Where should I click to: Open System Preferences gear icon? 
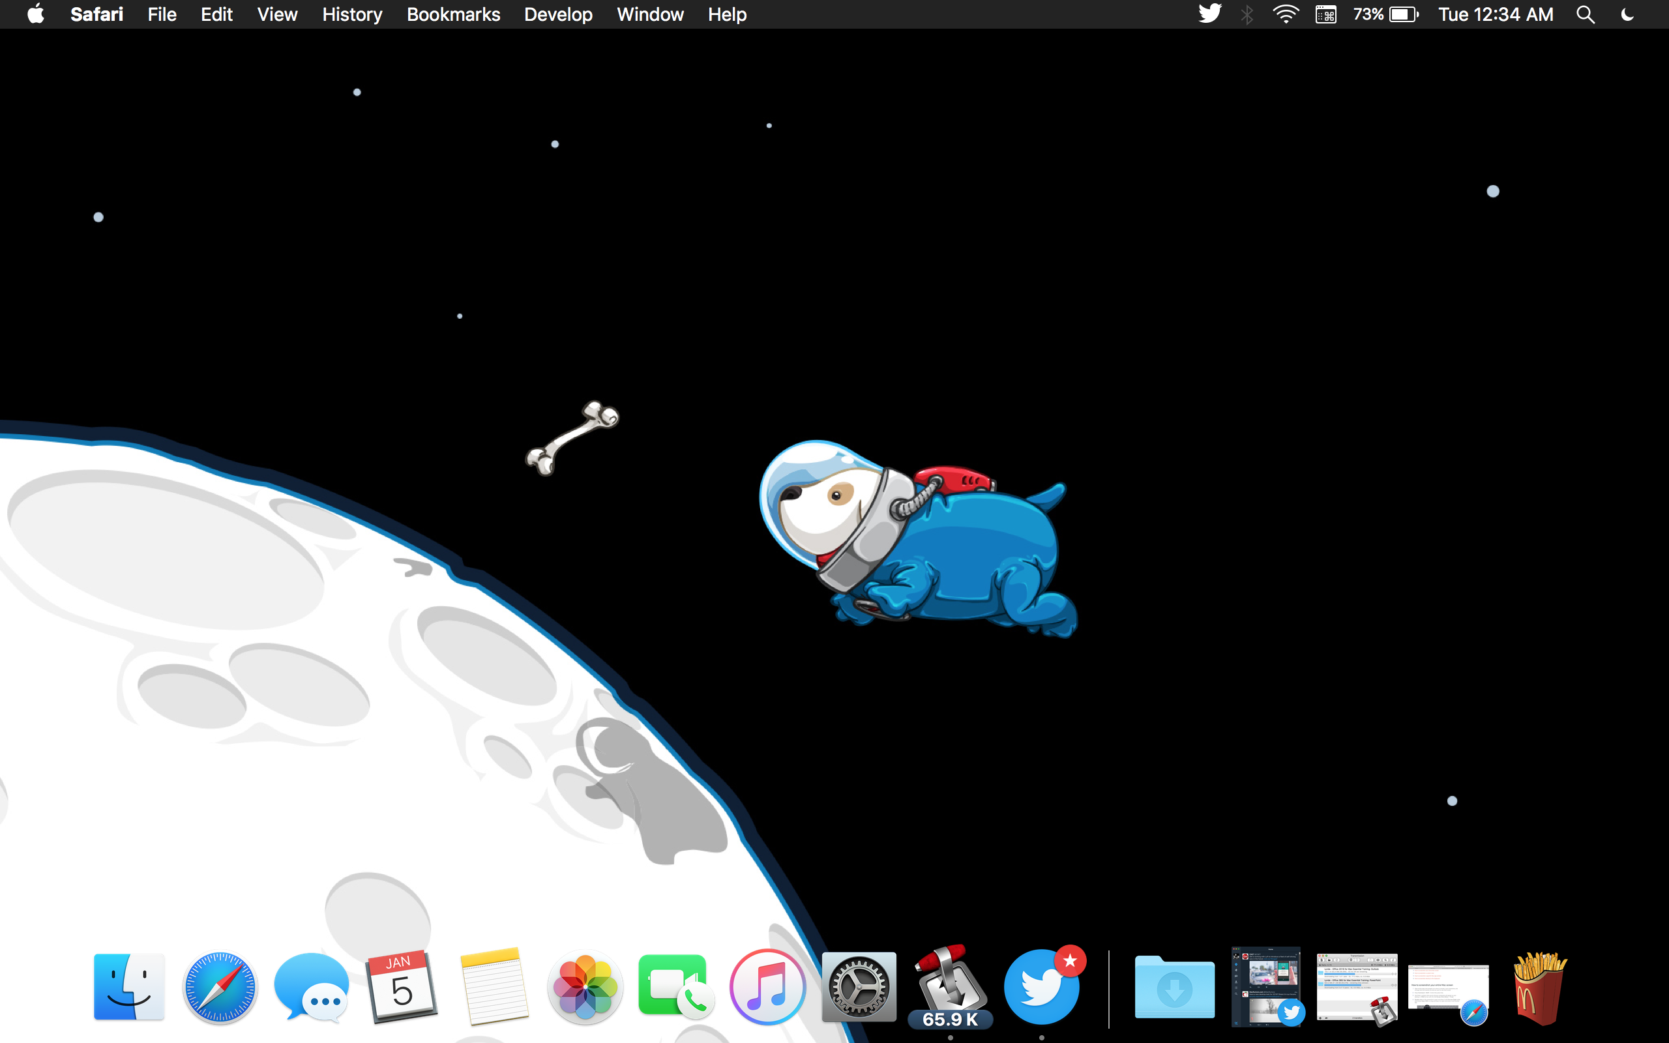[x=859, y=987]
